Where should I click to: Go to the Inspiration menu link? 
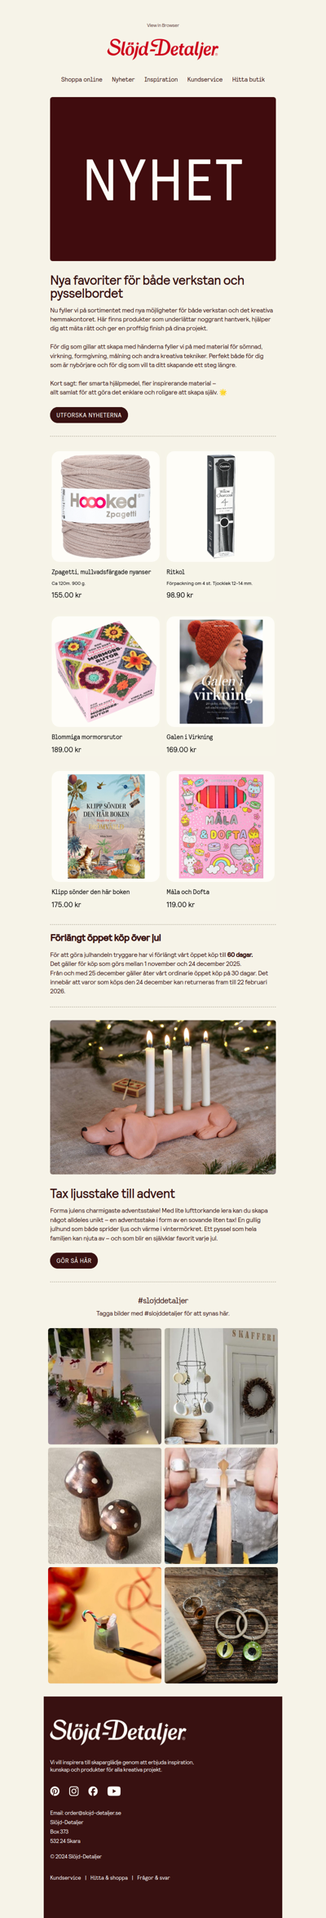(161, 80)
